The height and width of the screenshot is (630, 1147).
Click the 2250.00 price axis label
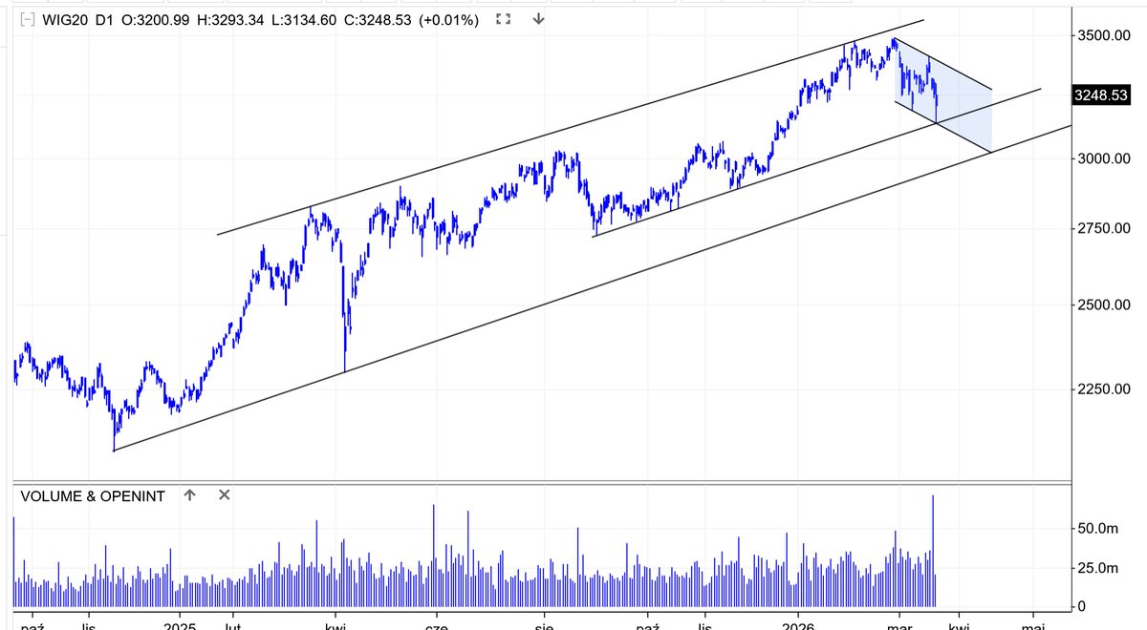1106,388
